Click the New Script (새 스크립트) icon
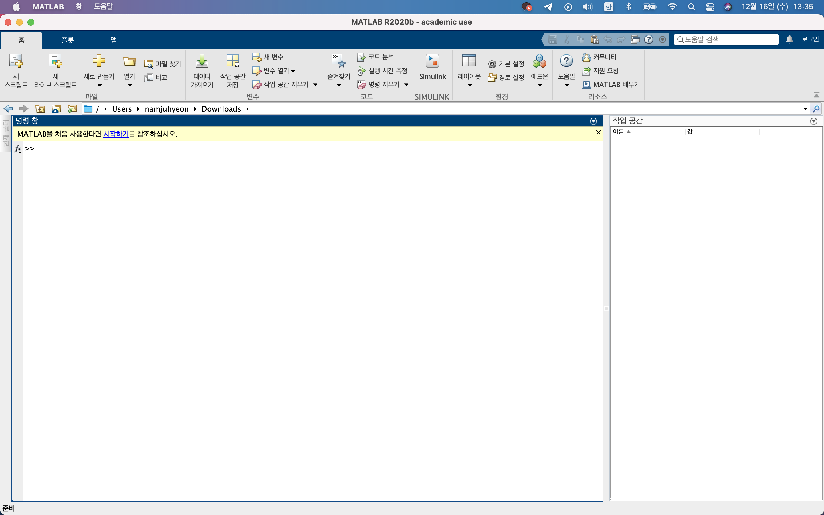824x515 pixels. click(16, 61)
